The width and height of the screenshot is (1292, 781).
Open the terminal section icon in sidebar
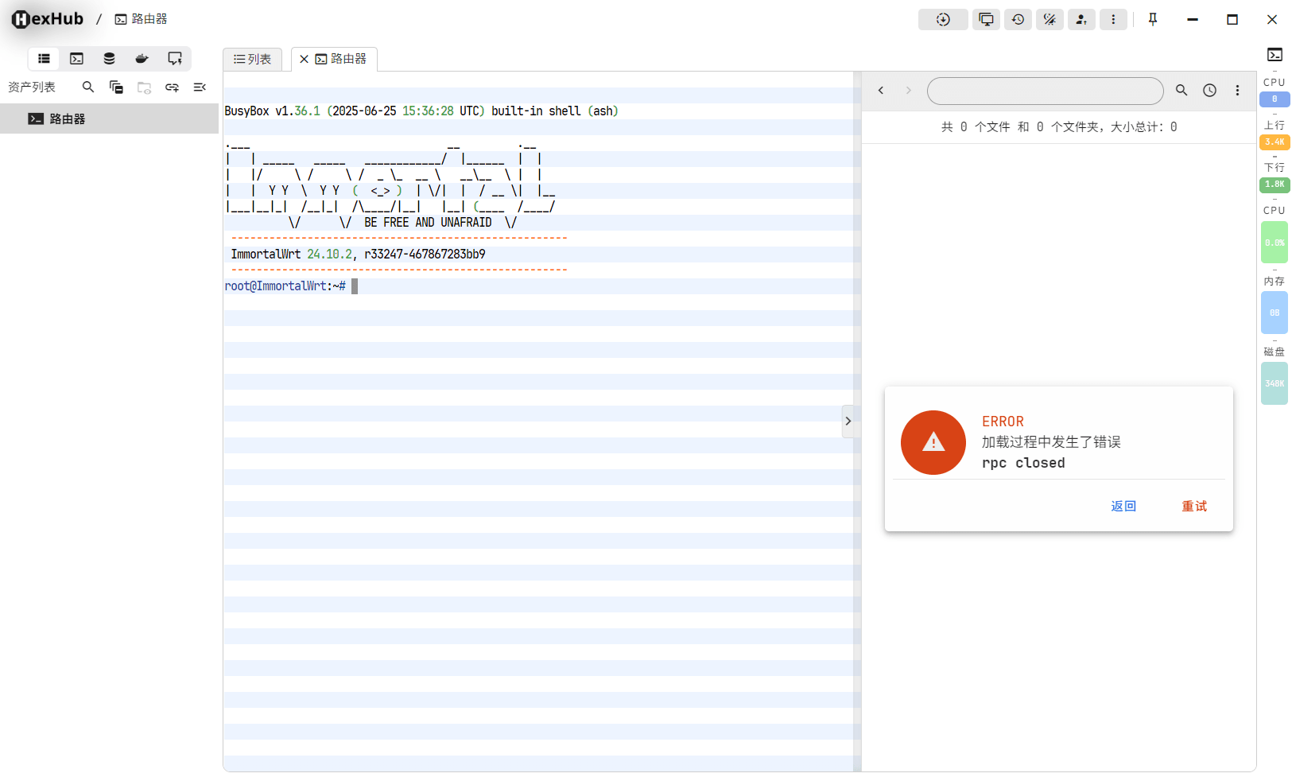[76, 59]
